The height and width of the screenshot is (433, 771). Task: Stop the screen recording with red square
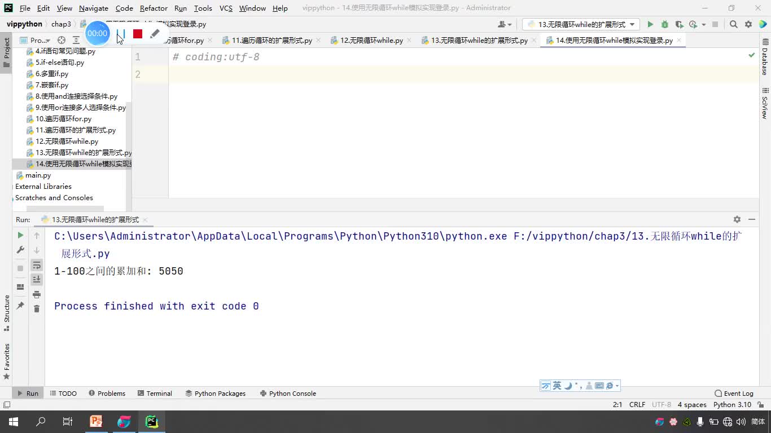(137, 34)
